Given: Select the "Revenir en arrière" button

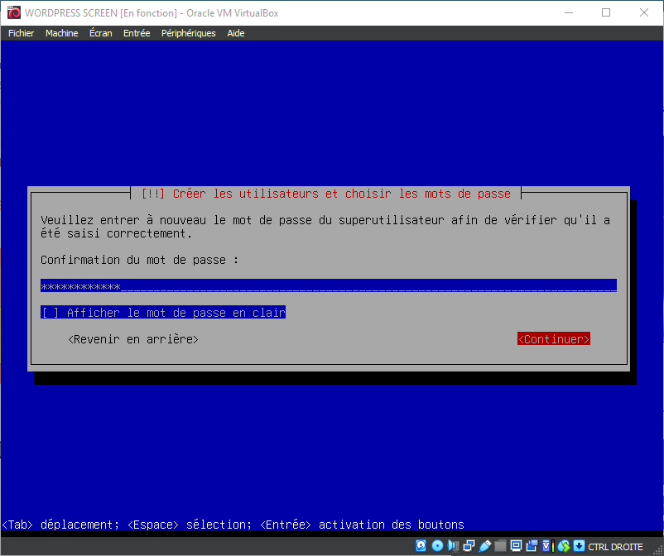Looking at the screenshot, I should 133,339.
